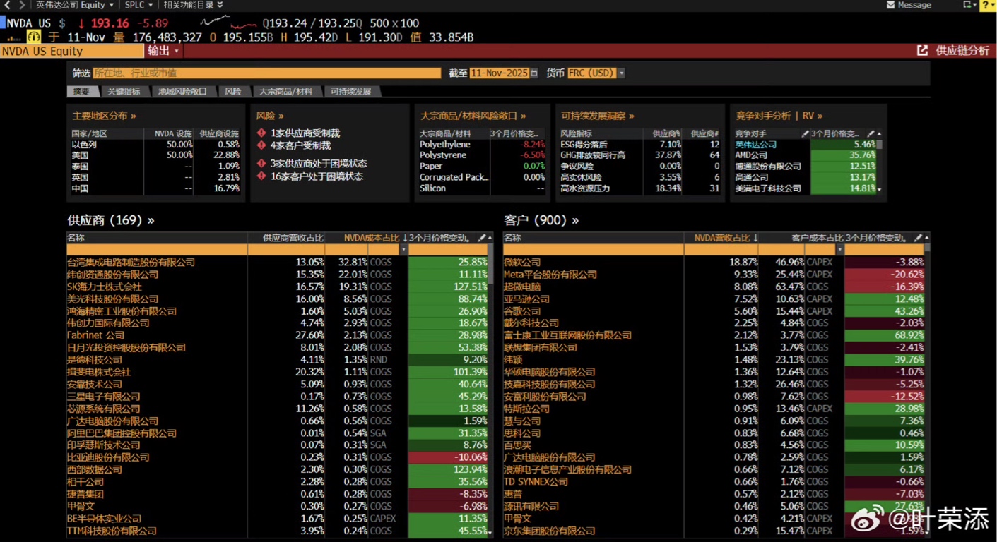This screenshot has height=542, width=997.
Task: Click the yellow help question mark icon
Action: pos(986,5)
